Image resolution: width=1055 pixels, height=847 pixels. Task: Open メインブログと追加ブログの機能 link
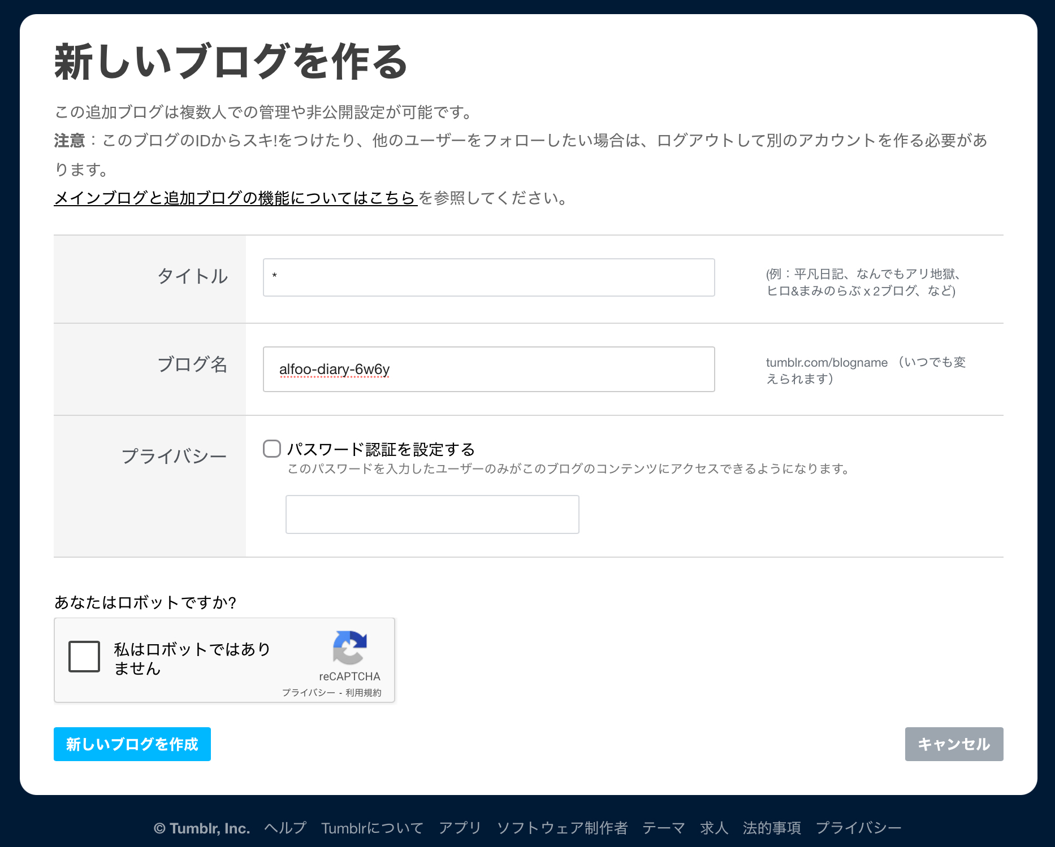click(235, 198)
